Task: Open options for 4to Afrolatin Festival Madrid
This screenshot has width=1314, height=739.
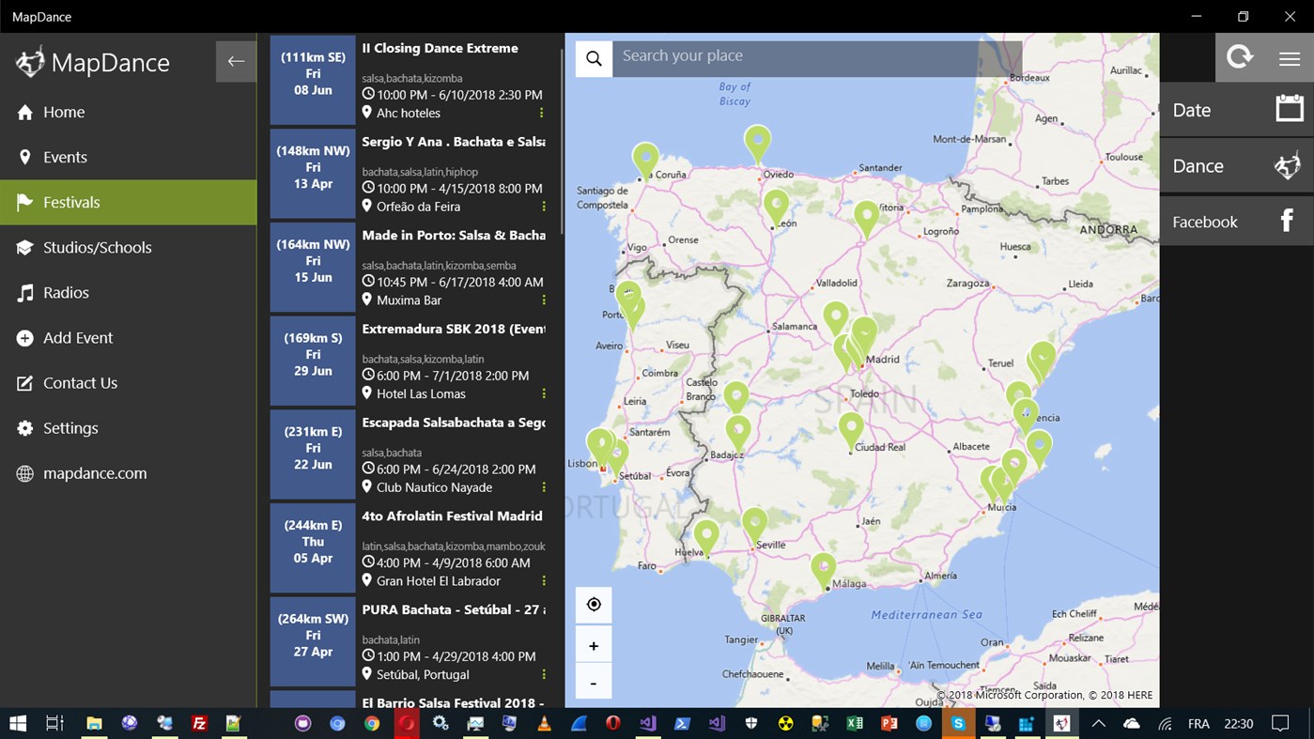Action: pos(544,581)
